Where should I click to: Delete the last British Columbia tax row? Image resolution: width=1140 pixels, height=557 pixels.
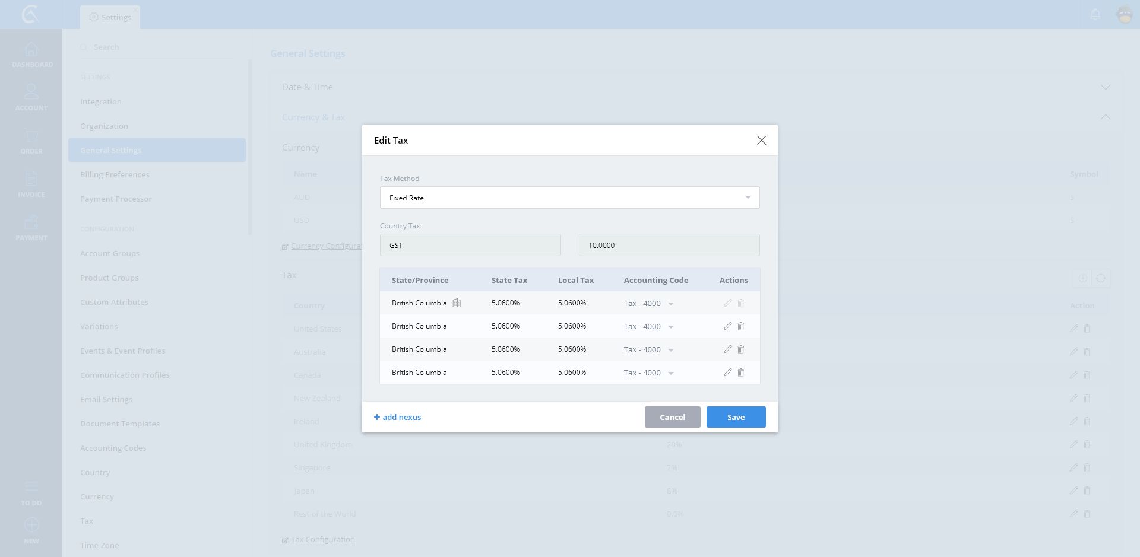740,373
